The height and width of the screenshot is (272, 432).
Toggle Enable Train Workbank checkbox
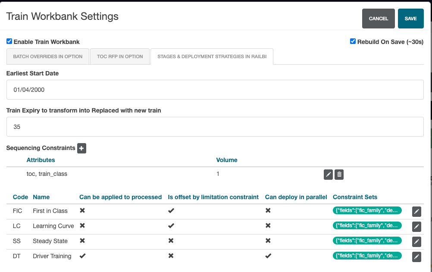[x=9, y=42]
